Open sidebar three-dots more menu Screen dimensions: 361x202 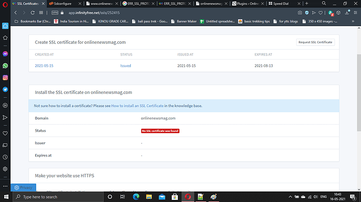5,186
